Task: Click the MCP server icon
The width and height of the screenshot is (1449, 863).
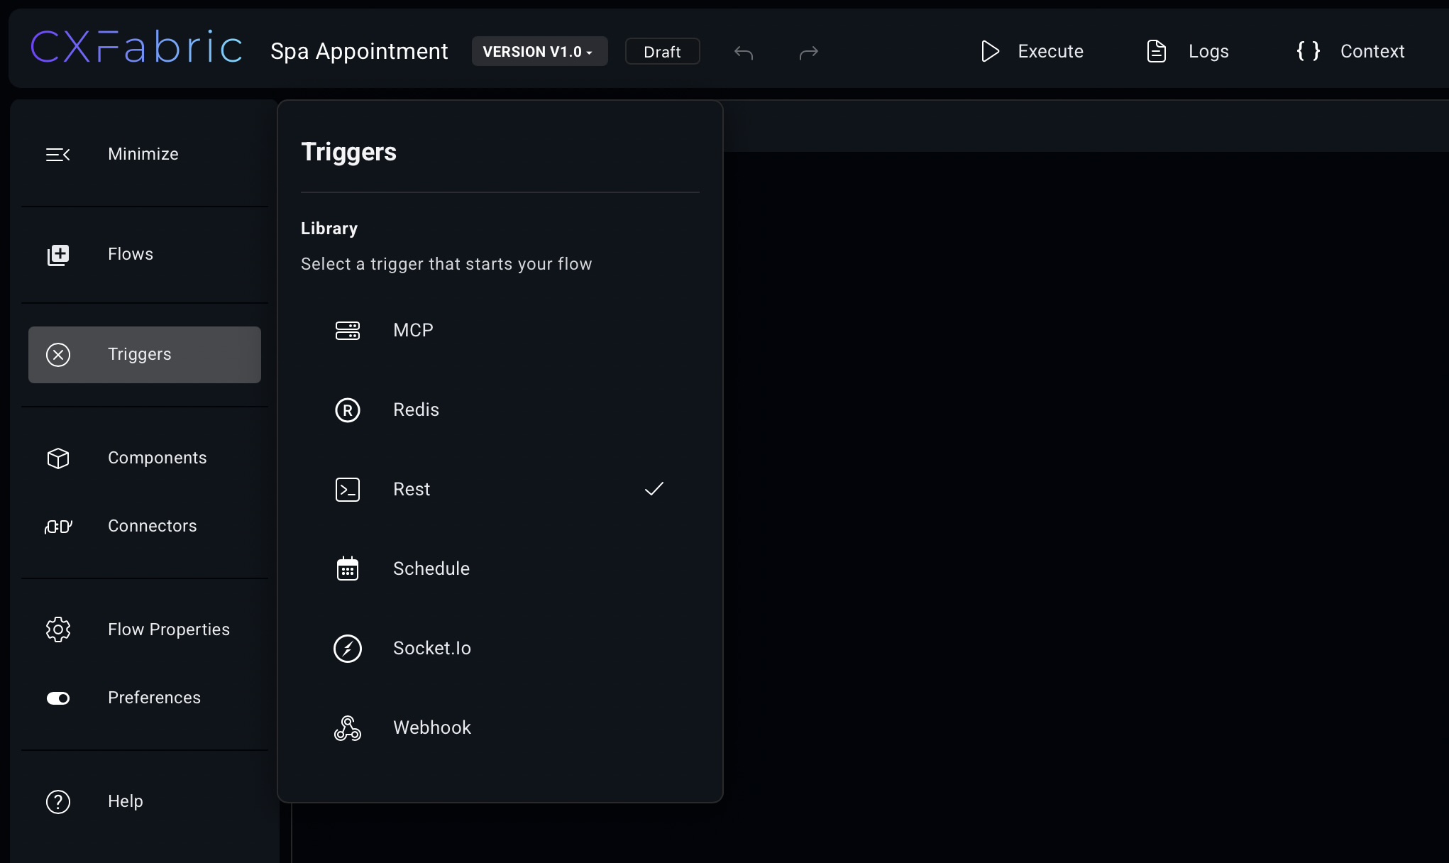Action: (348, 331)
